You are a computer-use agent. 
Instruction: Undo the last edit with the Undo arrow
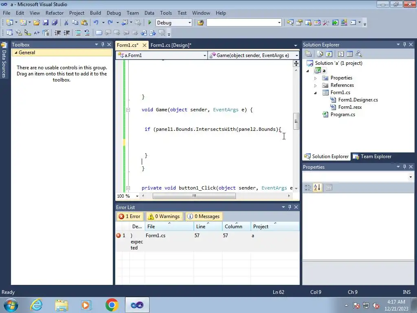[x=96, y=23]
